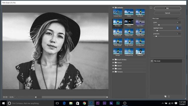Image resolution: width=188 pixels, height=106 pixels.
Task: Click the Highlight Area value field
Action: tap(179, 28)
